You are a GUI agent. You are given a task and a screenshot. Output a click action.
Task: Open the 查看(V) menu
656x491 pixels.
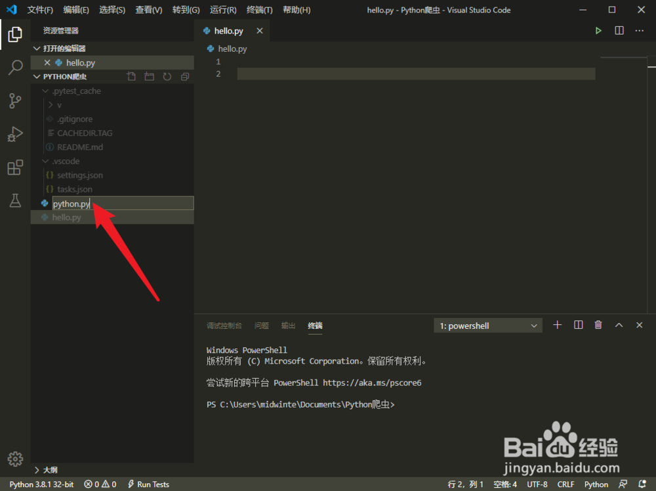click(x=148, y=10)
